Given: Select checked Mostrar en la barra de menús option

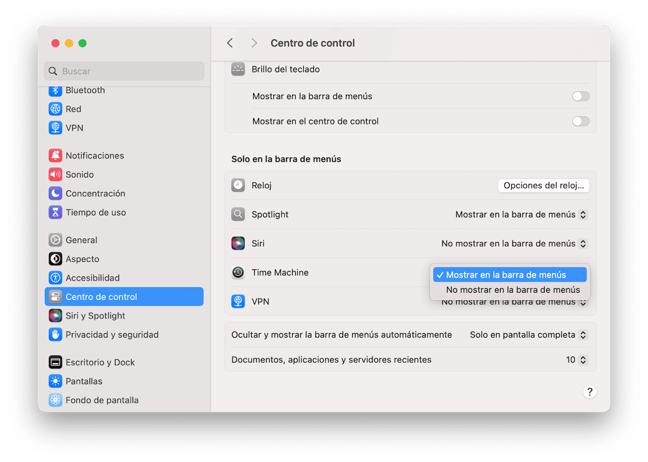Looking at the screenshot, I should [510, 275].
